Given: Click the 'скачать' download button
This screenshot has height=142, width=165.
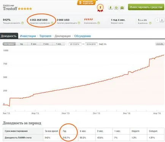Looking at the screenshot, I should tap(160, 44).
